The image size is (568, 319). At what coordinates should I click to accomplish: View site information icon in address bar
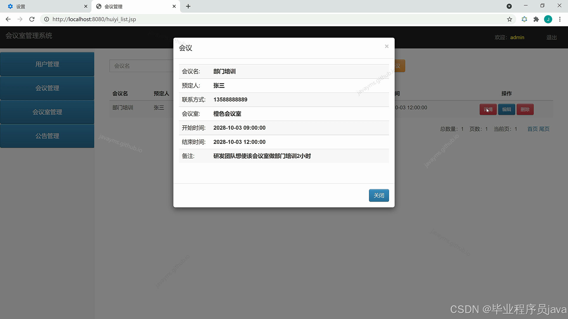(x=46, y=19)
